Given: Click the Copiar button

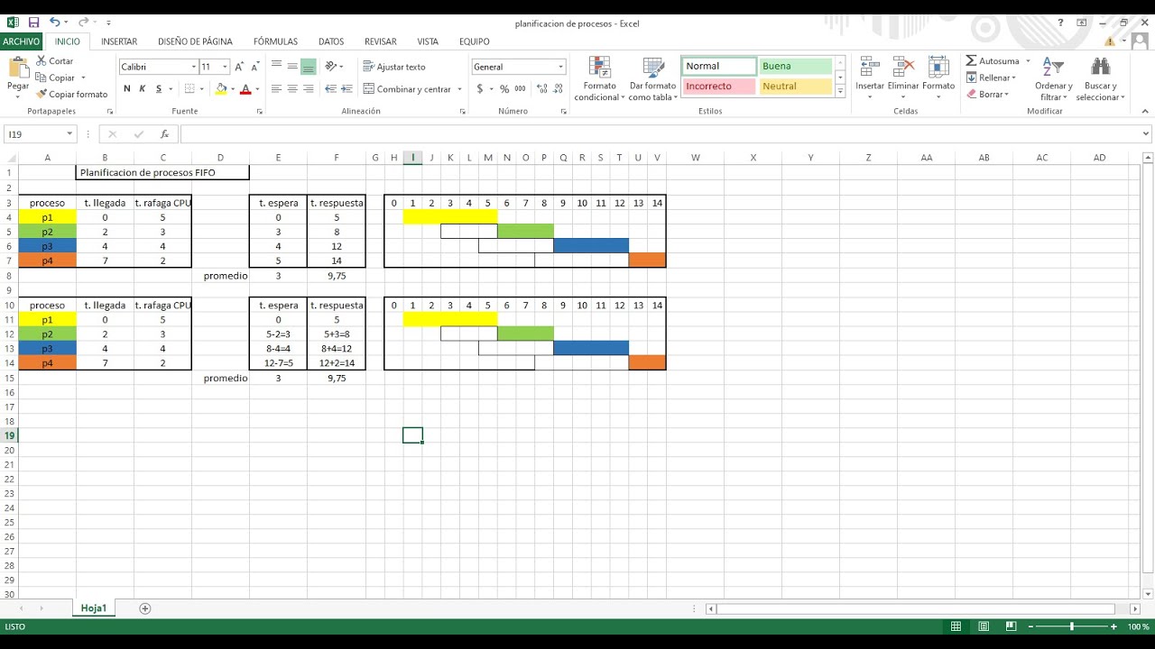Looking at the screenshot, I should pyautogui.click(x=56, y=78).
